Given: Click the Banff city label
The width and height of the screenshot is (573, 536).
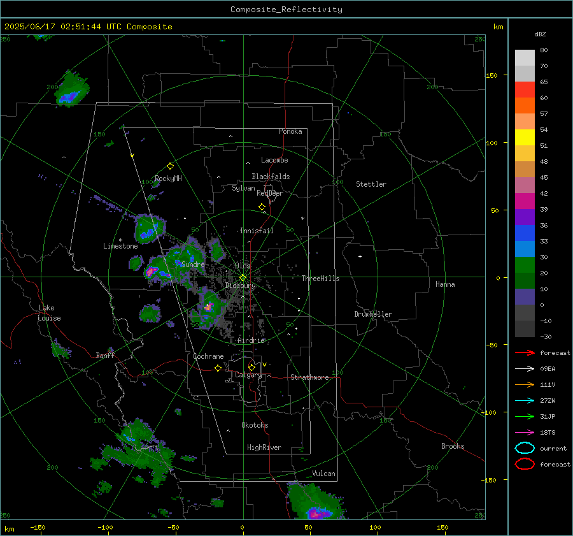Looking at the screenshot, I should pos(105,356).
